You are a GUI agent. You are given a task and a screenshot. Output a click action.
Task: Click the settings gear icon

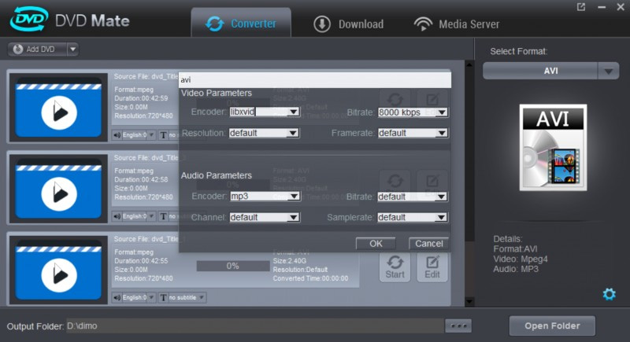609,294
